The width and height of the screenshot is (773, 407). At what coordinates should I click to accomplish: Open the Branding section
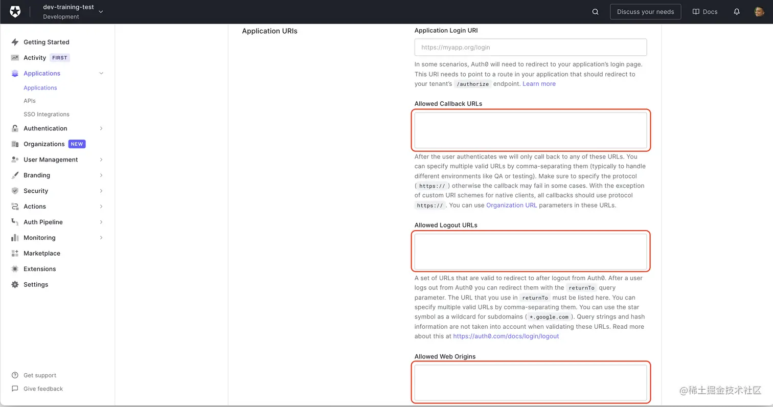coord(37,175)
